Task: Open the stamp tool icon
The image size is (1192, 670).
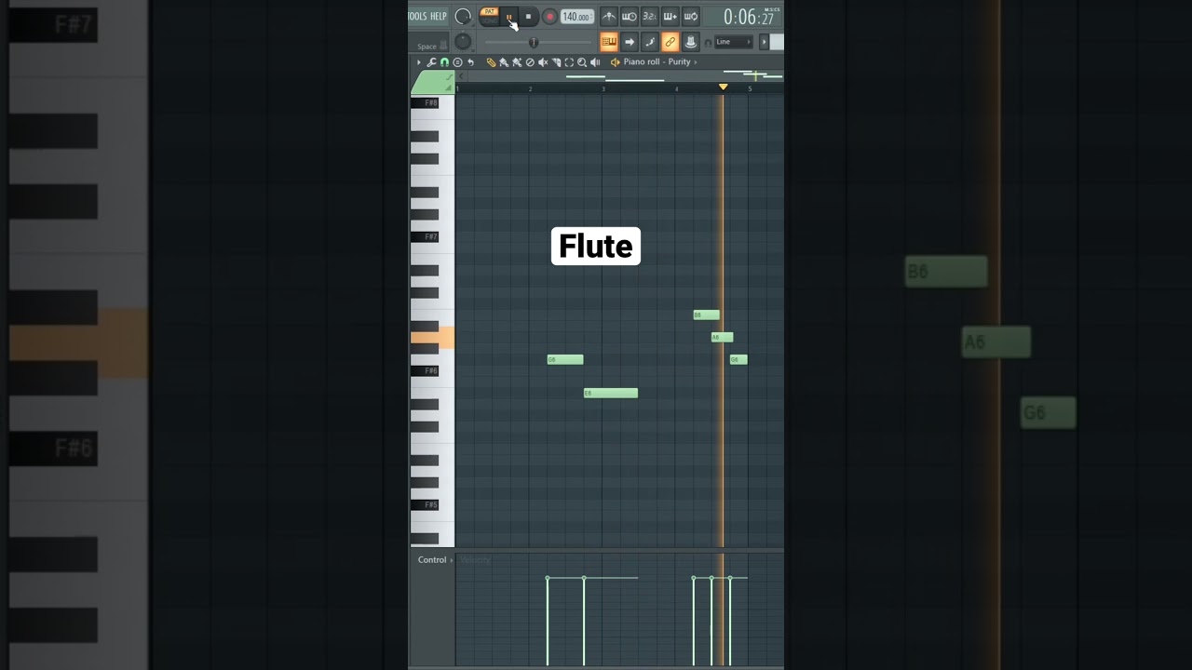Action: 457,62
